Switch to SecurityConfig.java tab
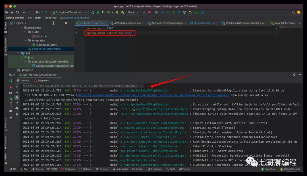 204,23
